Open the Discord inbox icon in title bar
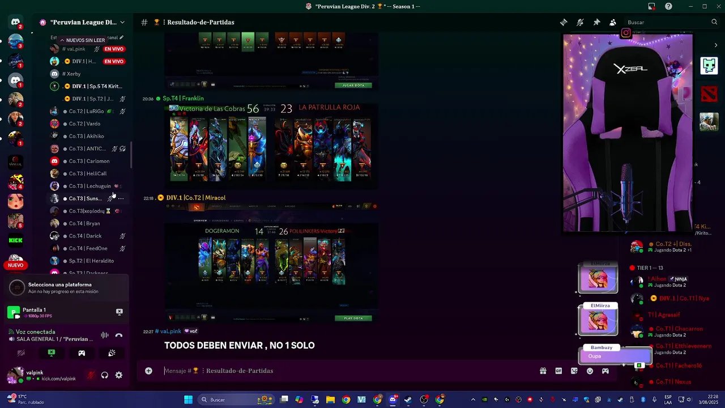725x408 pixels. [x=652, y=6]
